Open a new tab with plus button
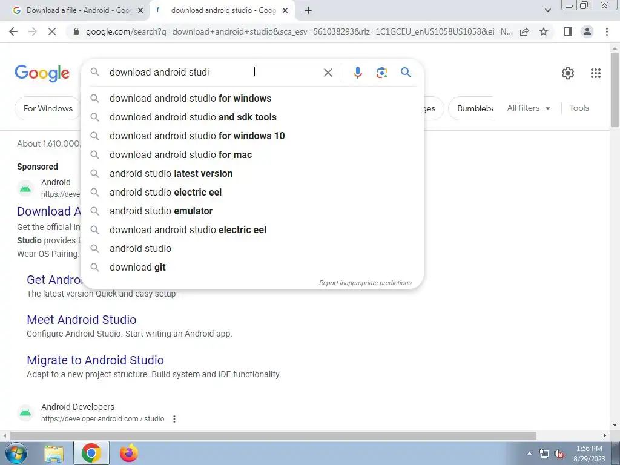 308,11
